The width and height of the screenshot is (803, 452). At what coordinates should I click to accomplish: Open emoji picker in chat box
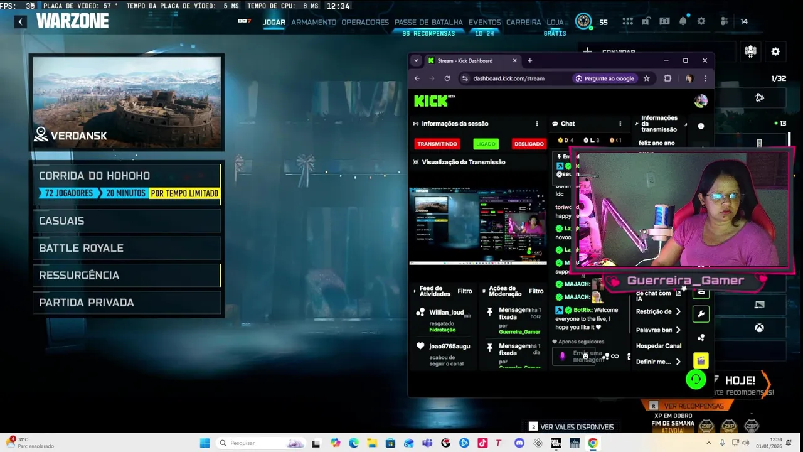[x=585, y=356]
